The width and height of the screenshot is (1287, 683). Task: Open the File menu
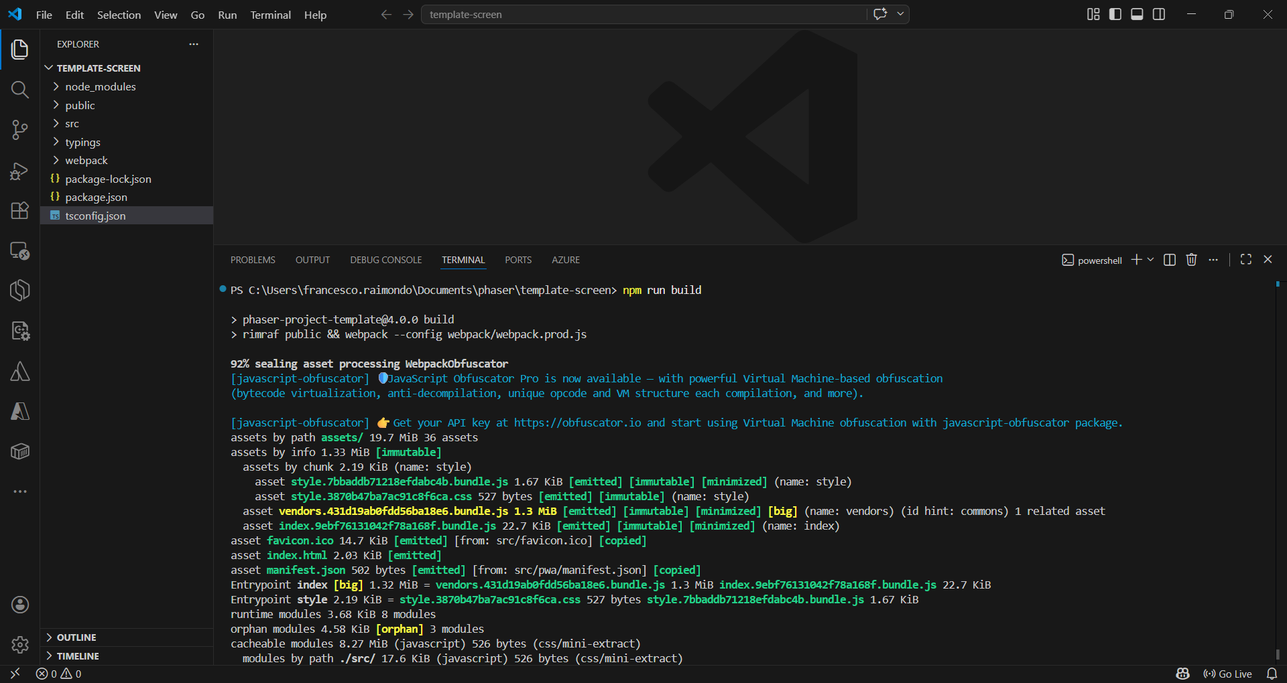44,15
